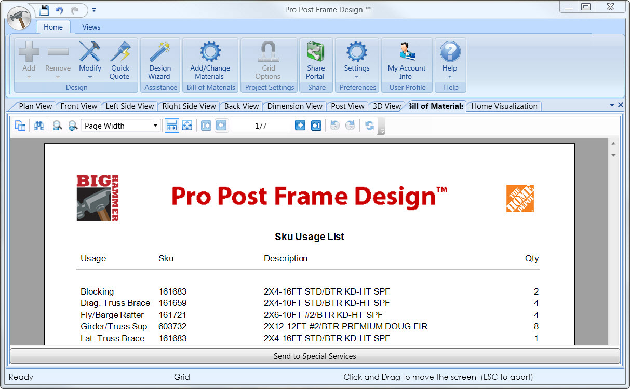Save project using the floppy disk icon

click(44, 10)
